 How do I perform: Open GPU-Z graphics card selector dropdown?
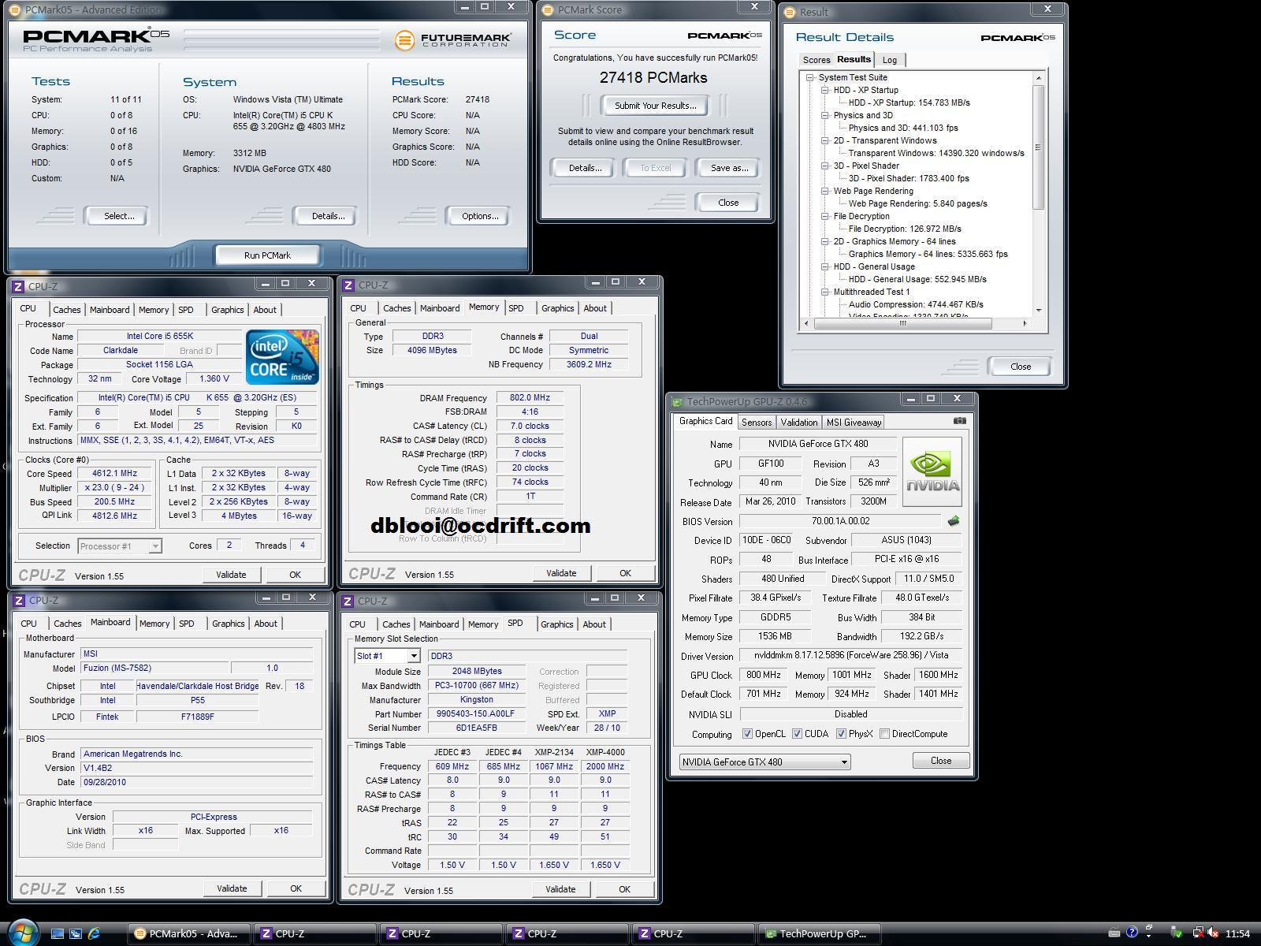click(764, 762)
